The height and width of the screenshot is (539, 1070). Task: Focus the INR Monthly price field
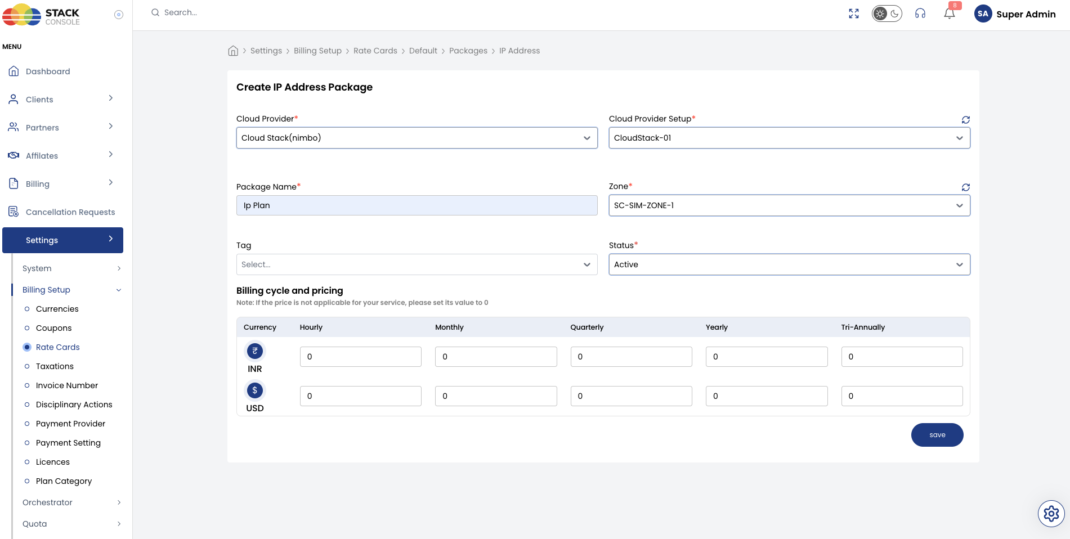[x=496, y=357]
